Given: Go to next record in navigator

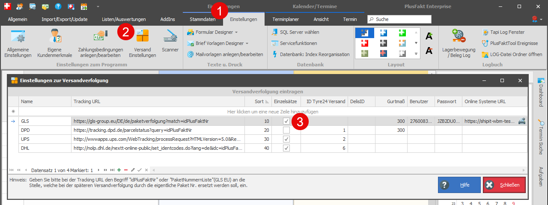Looking at the screenshot, I should [99, 170].
